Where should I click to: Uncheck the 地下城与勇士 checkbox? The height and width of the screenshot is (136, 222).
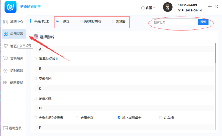pyautogui.click(x=119, y=118)
